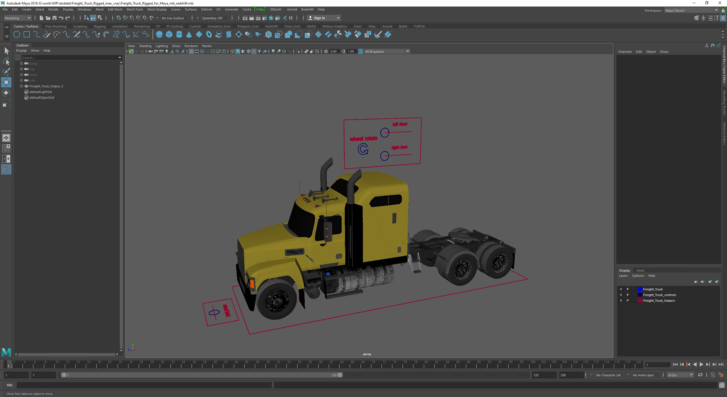Image resolution: width=727 pixels, height=397 pixels.
Task: Click the Render current frame icon
Action: click(x=252, y=18)
